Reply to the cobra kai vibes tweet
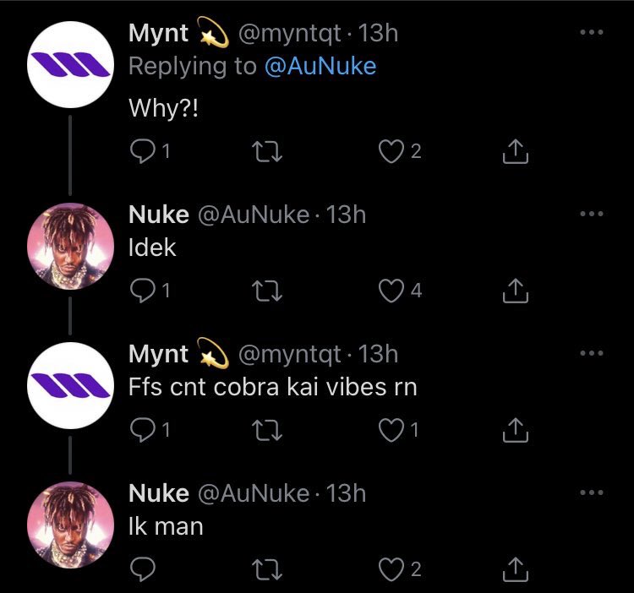Image resolution: width=634 pixels, height=593 pixels. tap(139, 431)
